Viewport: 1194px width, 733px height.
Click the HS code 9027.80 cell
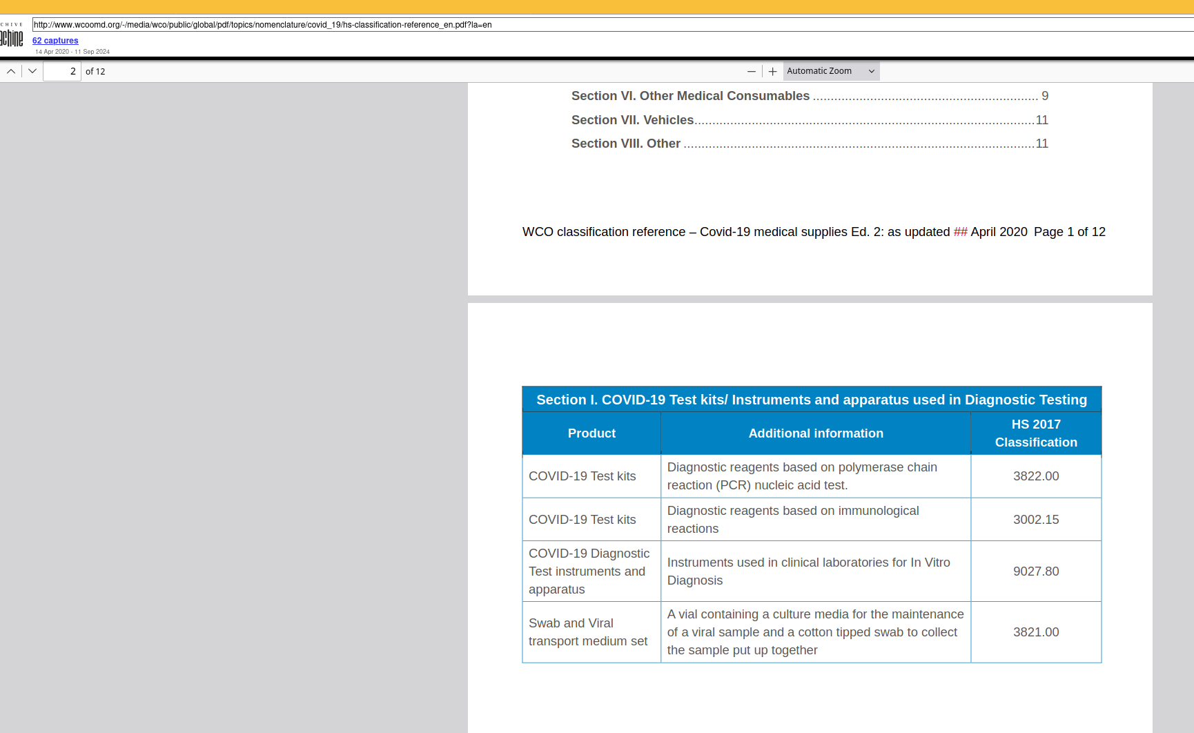tap(1036, 571)
